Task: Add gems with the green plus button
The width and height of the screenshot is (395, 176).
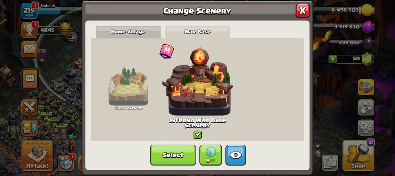Action: [333, 59]
